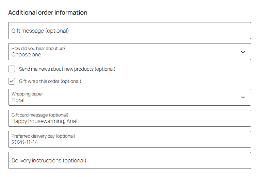Image resolution: width=259 pixels, height=177 pixels.
Task: Click the small 'Wrapping paper' field label
Action: pos(27,94)
